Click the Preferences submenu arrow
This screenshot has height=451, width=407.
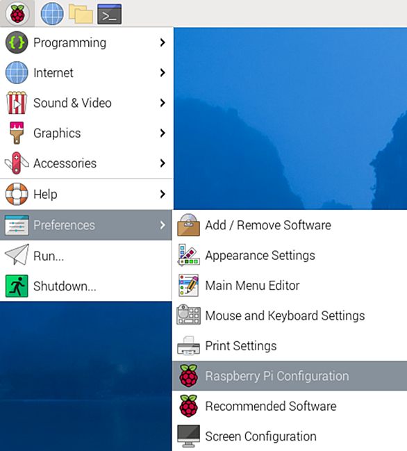(x=163, y=225)
